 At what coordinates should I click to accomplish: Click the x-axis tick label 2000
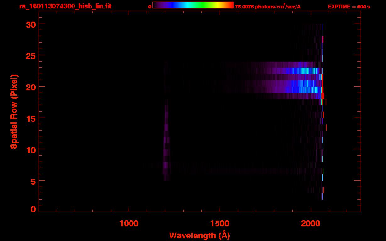pyautogui.click(x=311, y=223)
